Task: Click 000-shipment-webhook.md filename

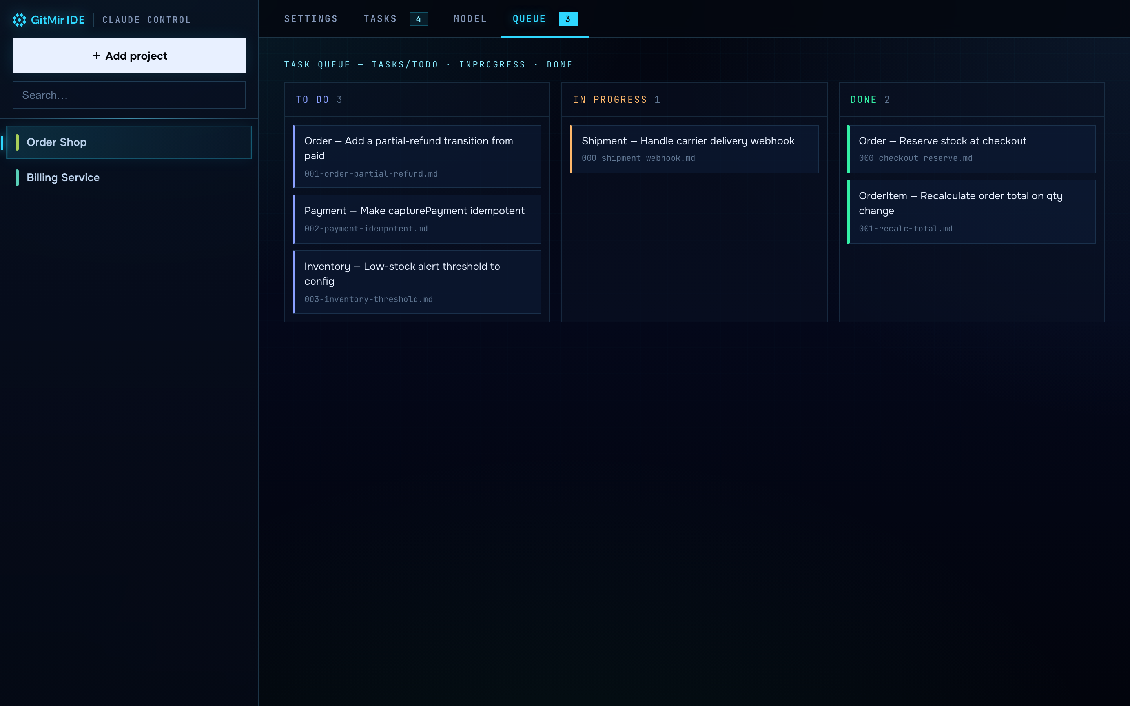Action: 638,158
